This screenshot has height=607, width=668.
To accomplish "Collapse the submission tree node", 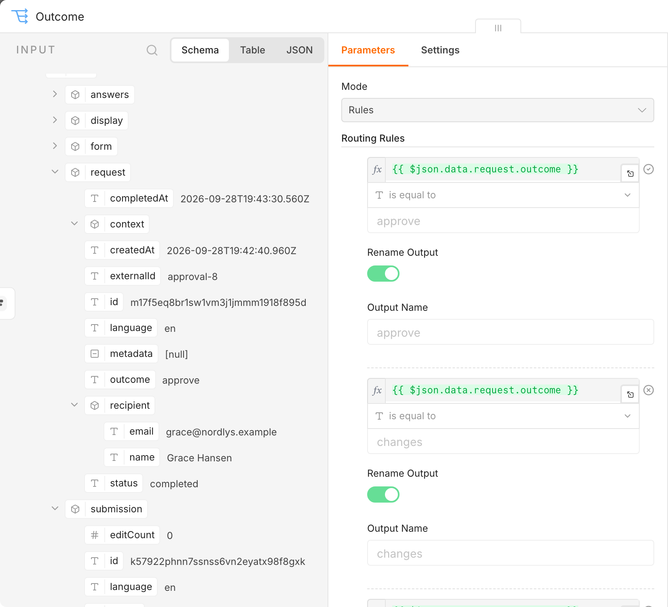I will pyautogui.click(x=55, y=509).
